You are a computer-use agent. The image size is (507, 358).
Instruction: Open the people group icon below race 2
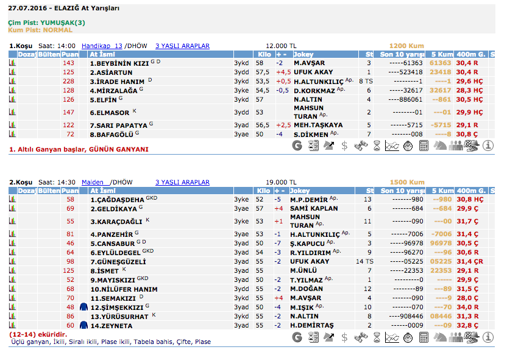pyautogui.click(x=456, y=335)
